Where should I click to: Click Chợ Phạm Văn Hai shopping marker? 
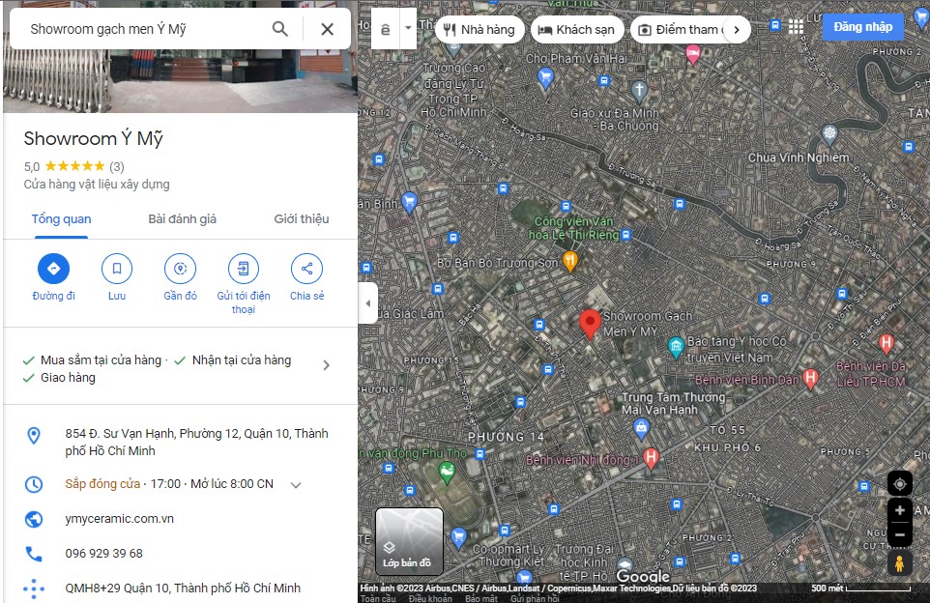(x=545, y=77)
